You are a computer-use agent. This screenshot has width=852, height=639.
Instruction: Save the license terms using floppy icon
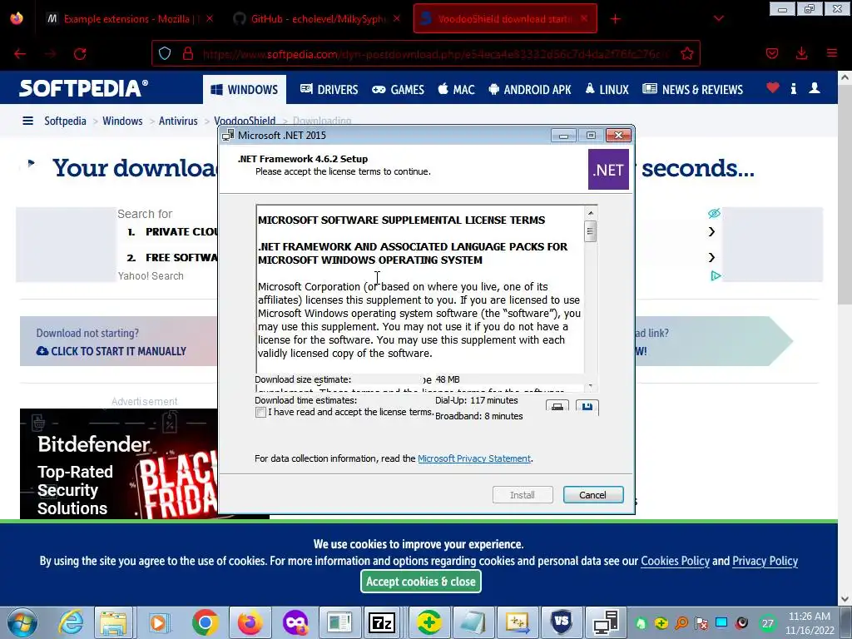coord(587,407)
